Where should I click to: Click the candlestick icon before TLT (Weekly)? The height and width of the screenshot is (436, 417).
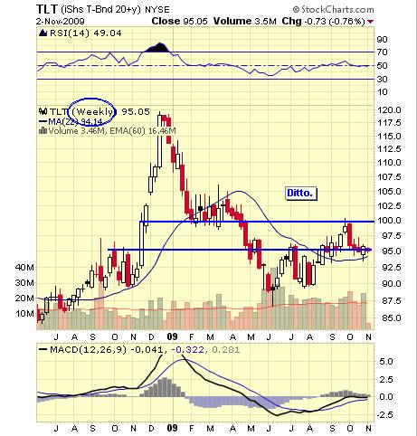pos(43,111)
